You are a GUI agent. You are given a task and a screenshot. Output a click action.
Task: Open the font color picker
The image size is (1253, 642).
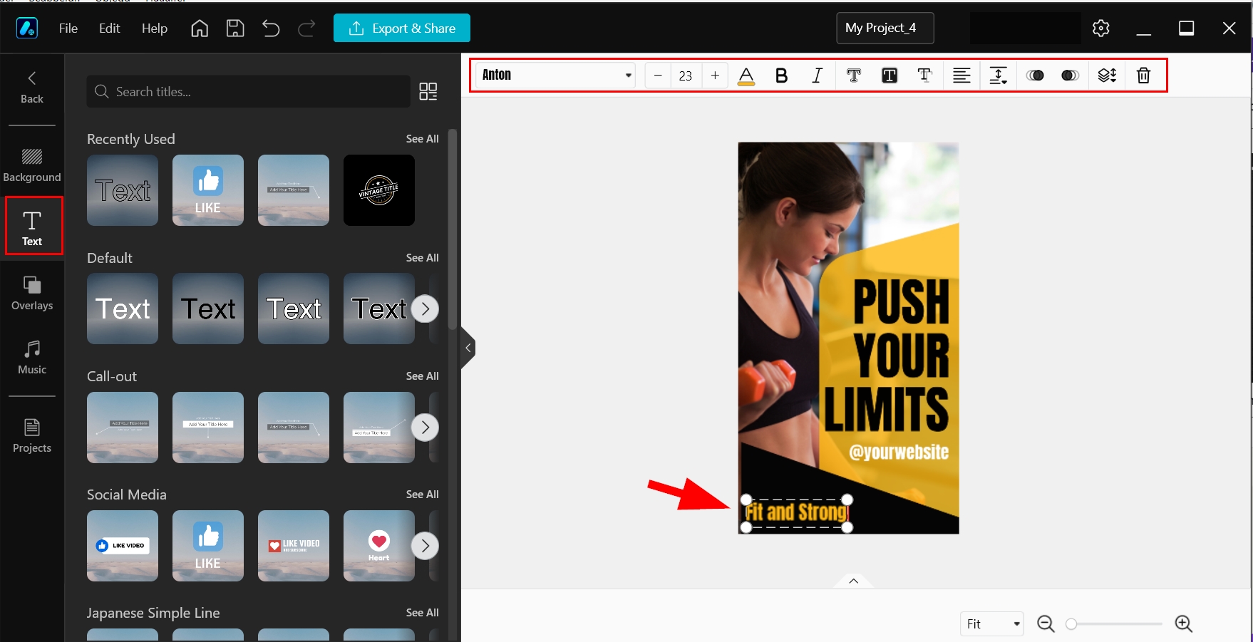[746, 75]
